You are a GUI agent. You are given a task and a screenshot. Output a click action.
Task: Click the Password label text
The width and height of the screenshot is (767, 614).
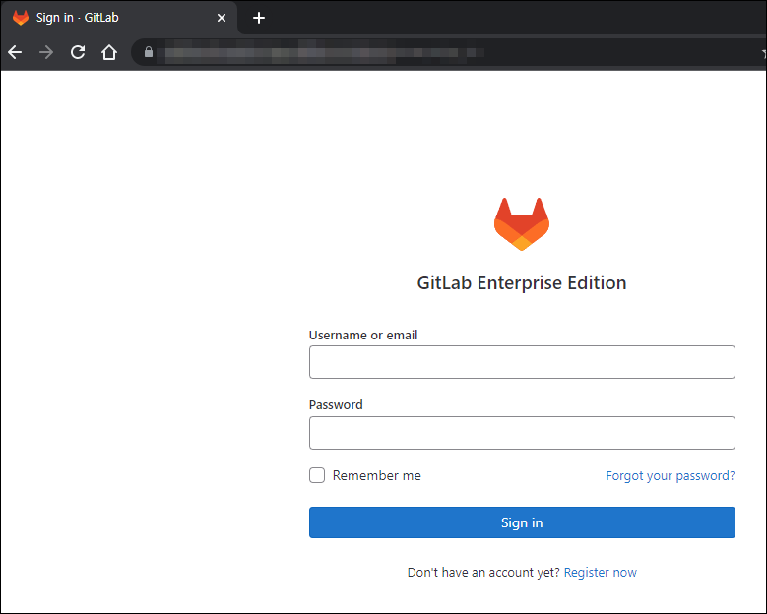336,404
